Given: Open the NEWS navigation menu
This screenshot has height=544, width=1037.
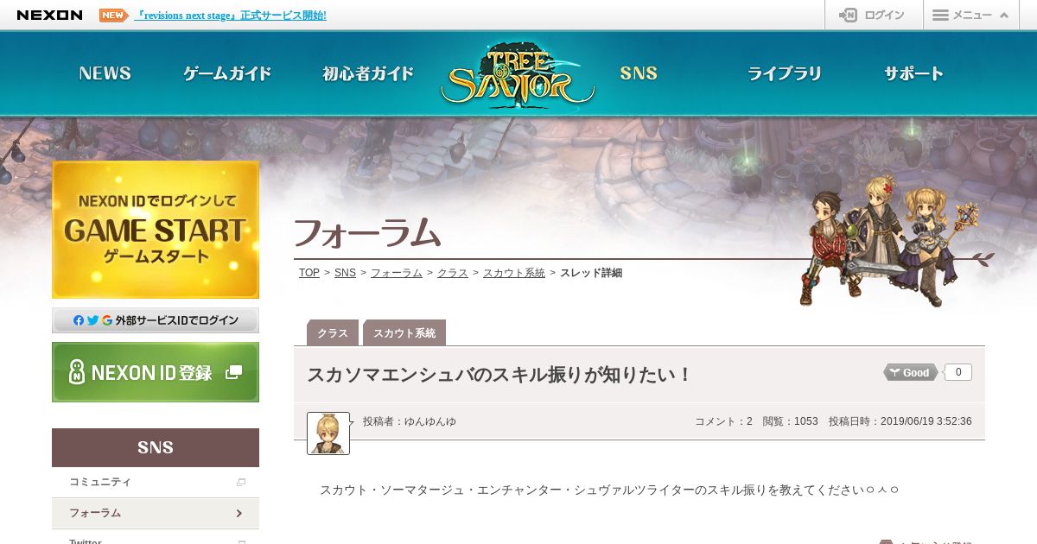Looking at the screenshot, I should 105,73.
